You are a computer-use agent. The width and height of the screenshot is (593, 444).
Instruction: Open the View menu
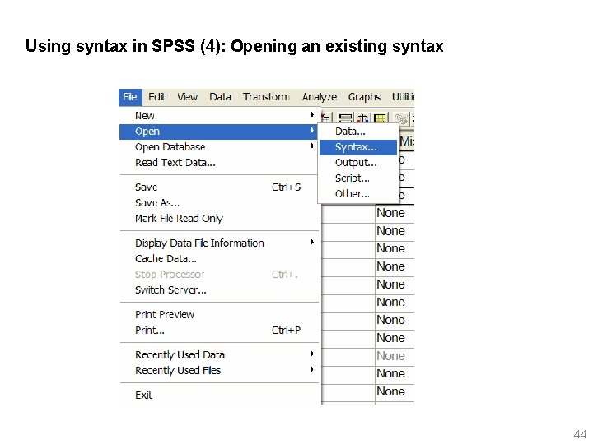tap(187, 97)
